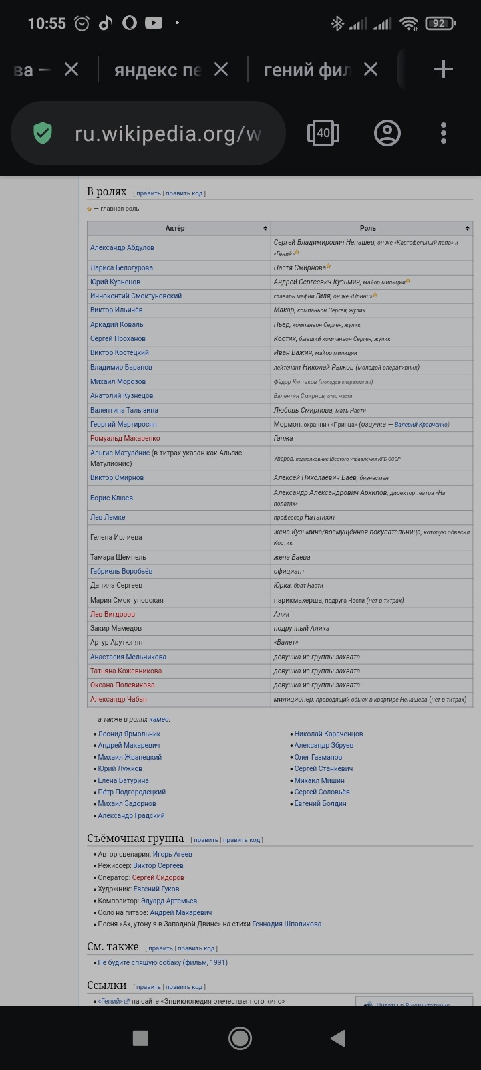
Task: Select the 'Тамара Шемпель' table cell
Action: click(x=178, y=558)
